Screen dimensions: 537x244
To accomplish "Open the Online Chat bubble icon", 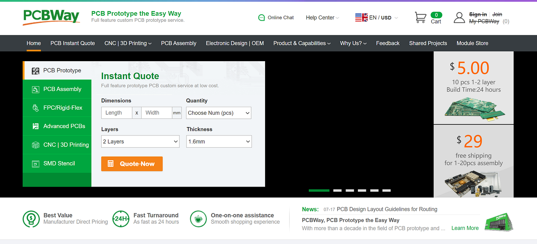I will [262, 18].
